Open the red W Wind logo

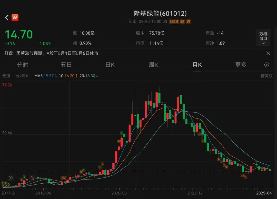15,18
